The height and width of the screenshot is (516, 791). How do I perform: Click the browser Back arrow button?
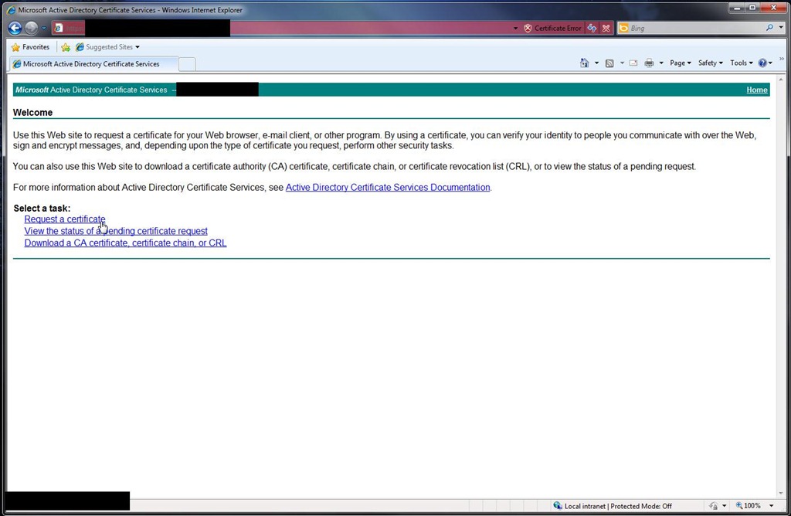click(x=15, y=28)
